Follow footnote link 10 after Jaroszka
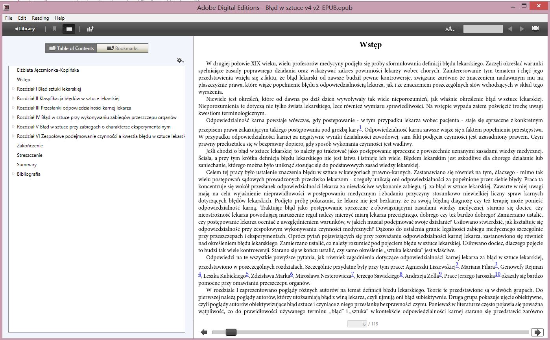 pyautogui.click(x=498, y=274)
